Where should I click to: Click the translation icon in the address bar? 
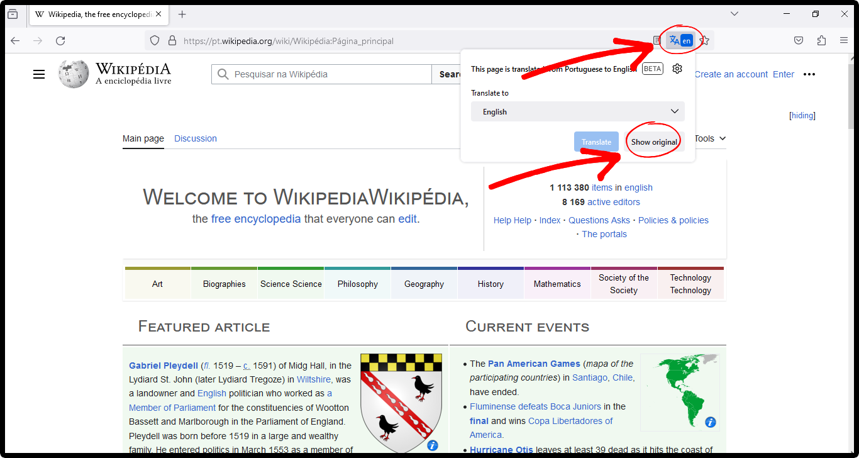point(680,41)
